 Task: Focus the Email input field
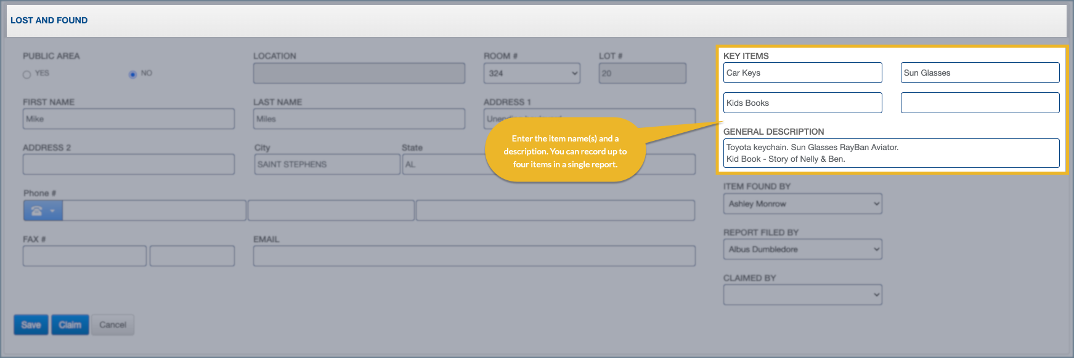pyautogui.click(x=474, y=256)
